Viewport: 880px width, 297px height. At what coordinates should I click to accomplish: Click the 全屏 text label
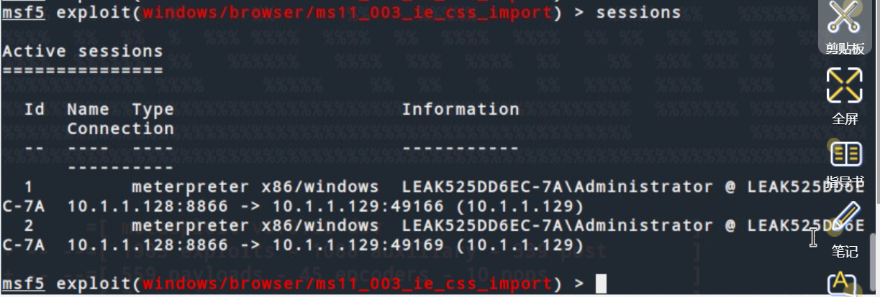[845, 118]
